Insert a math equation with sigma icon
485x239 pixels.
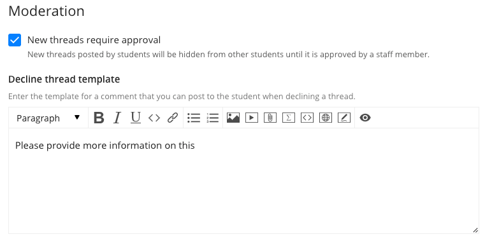coord(289,118)
